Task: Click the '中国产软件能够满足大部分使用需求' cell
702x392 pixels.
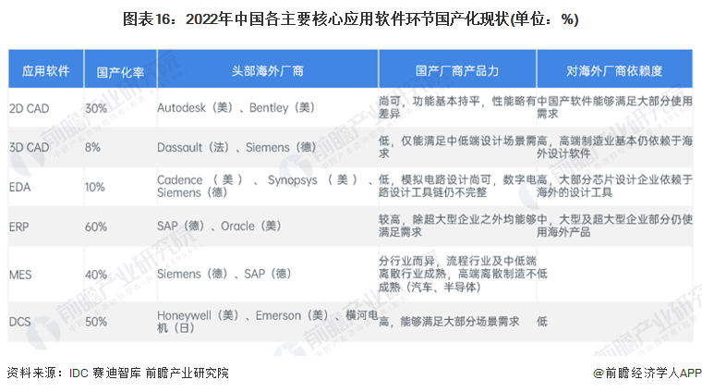Action: [614, 107]
